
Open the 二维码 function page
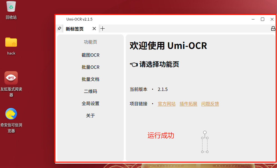pyautogui.click(x=90, y=91)
